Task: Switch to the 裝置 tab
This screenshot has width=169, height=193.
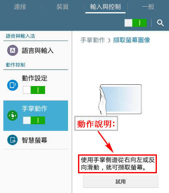Action: tap(63, 7)
